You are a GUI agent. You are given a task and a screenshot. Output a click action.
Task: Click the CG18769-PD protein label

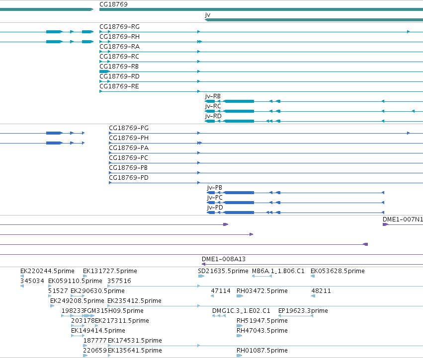point(129,178)
